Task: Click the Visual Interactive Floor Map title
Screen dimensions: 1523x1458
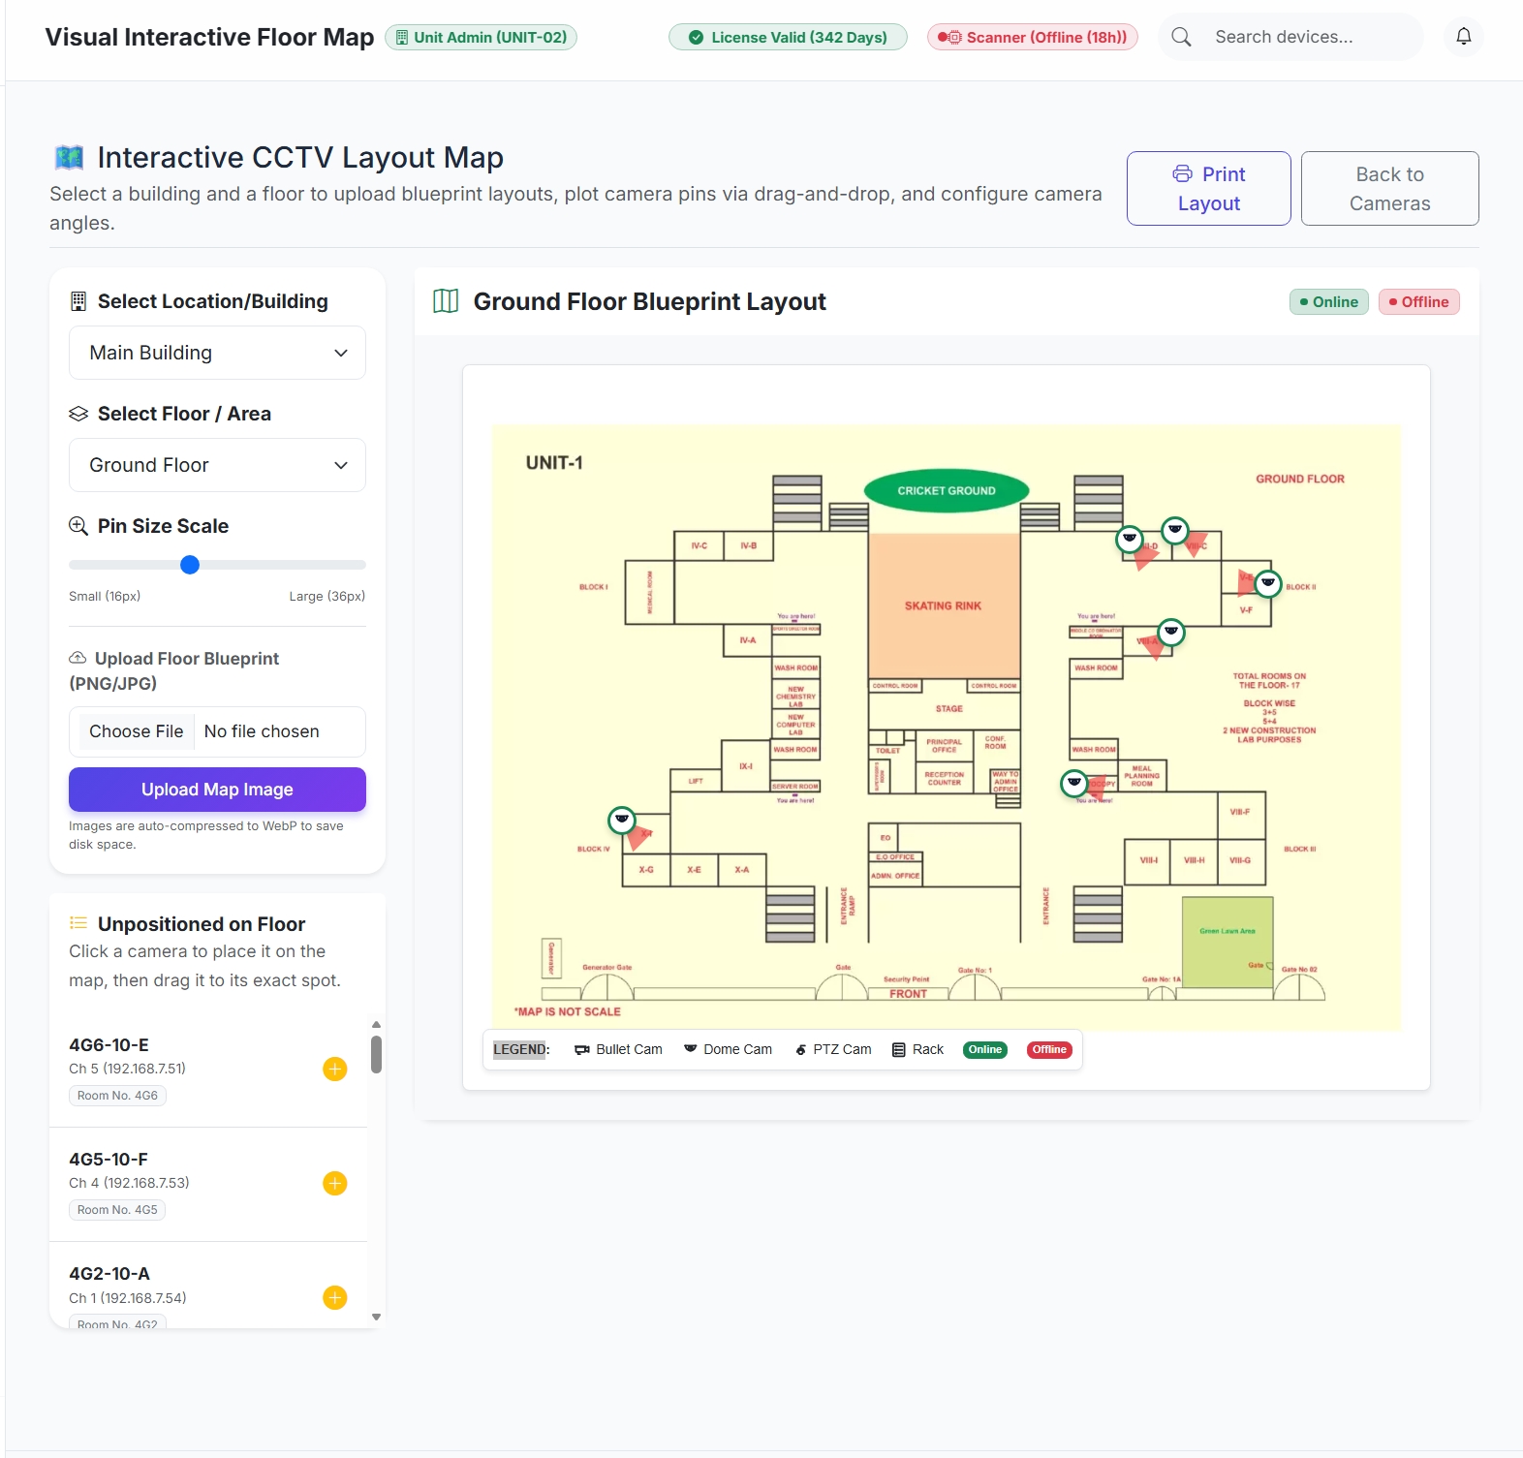Action: (209, 37)
